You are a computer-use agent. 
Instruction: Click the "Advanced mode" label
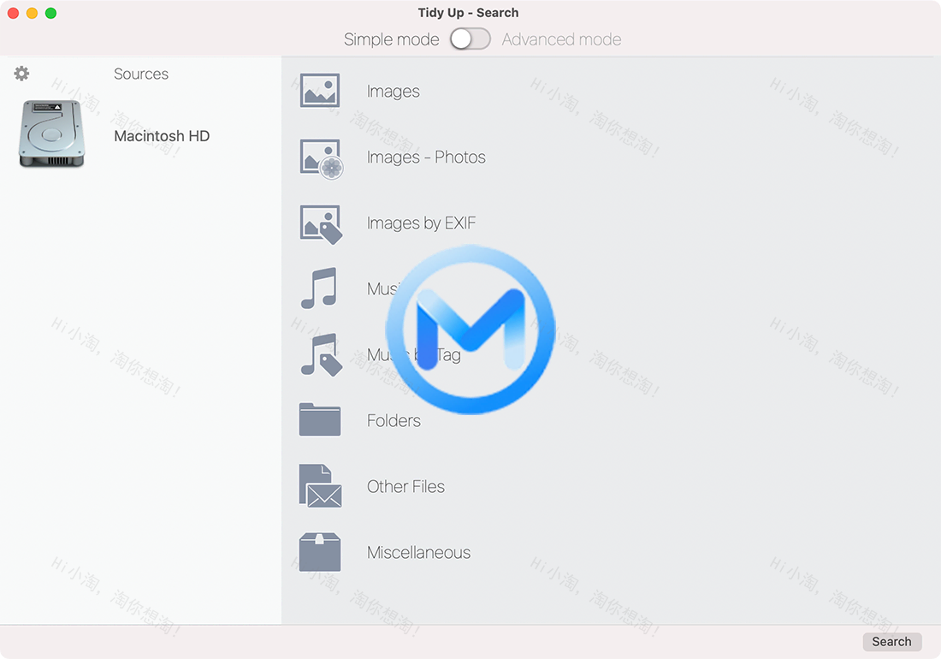tap(562, 39)
